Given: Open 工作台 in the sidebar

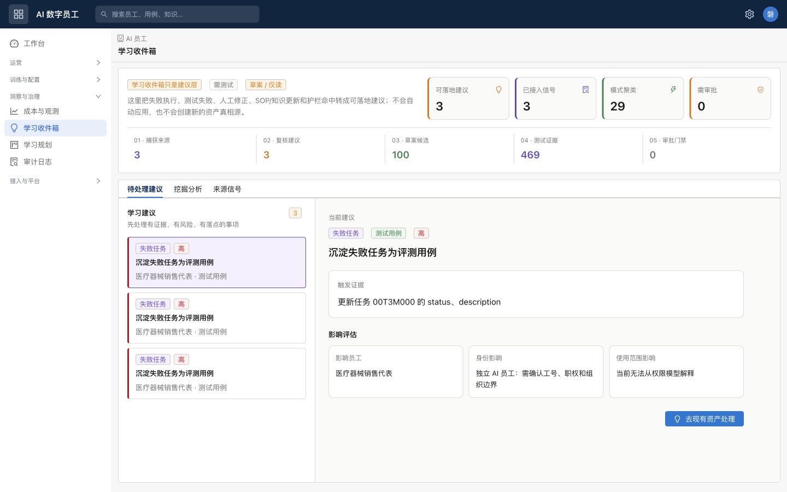Looking at the screenshot, I should click(55, 44).
